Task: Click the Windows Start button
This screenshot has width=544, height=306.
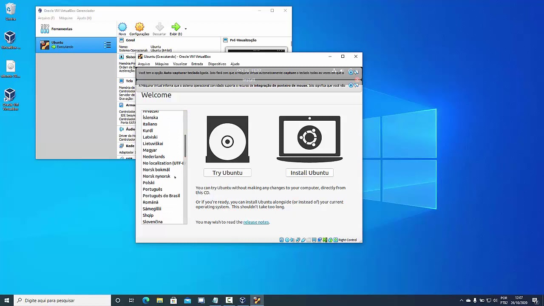Action: (x=7, y=300)
